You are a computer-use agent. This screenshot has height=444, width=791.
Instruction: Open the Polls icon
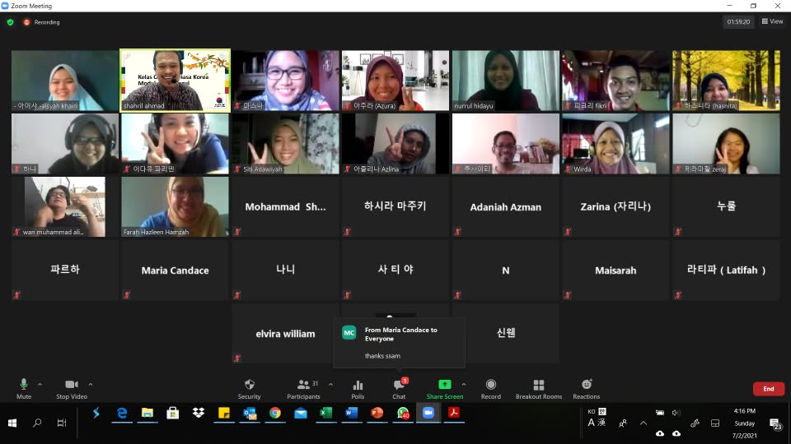pyautogui.click(x=358, y=389)
